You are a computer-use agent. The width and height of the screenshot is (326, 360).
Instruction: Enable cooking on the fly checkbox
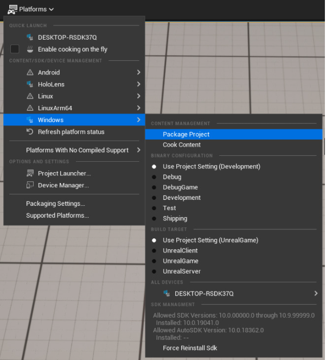click(x=15, y=49)
